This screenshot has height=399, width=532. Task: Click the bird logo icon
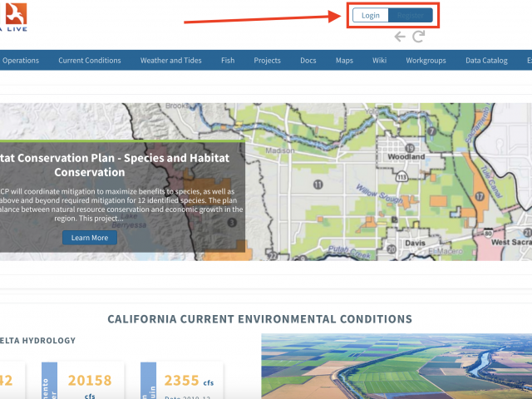click(x=16, y=13)
